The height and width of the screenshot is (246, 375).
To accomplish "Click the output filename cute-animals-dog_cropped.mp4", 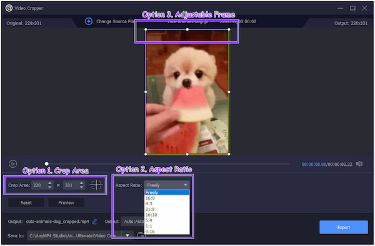I will [x=57, y=222].
